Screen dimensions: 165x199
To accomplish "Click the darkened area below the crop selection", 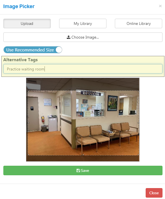I will (x=83, y=158).
